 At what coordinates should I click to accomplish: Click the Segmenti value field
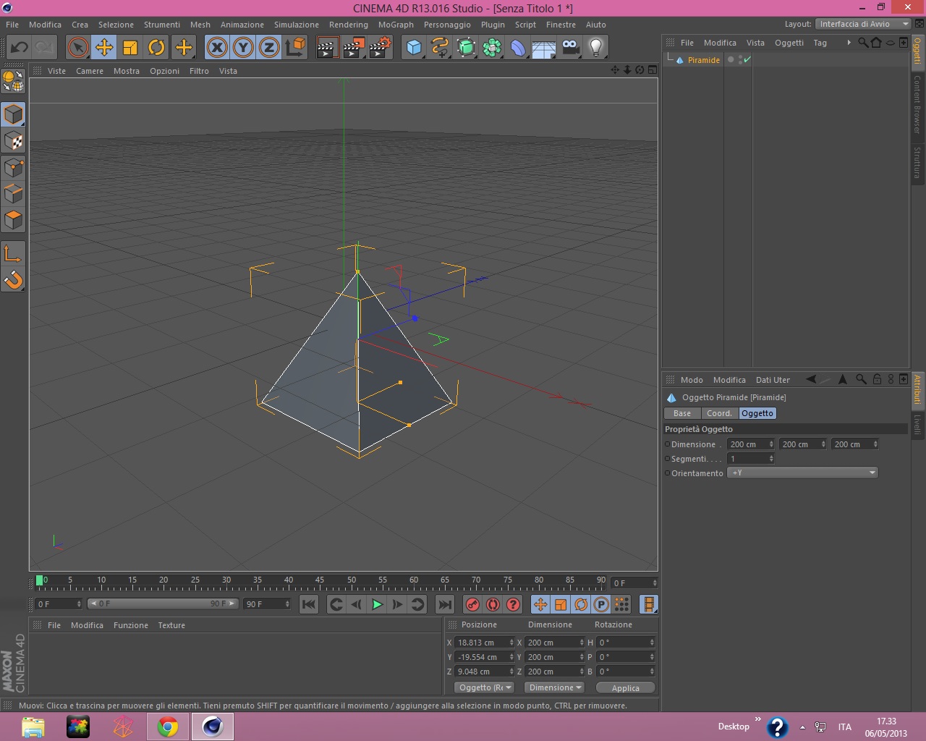pyautogui.click(x=748, y=459)
